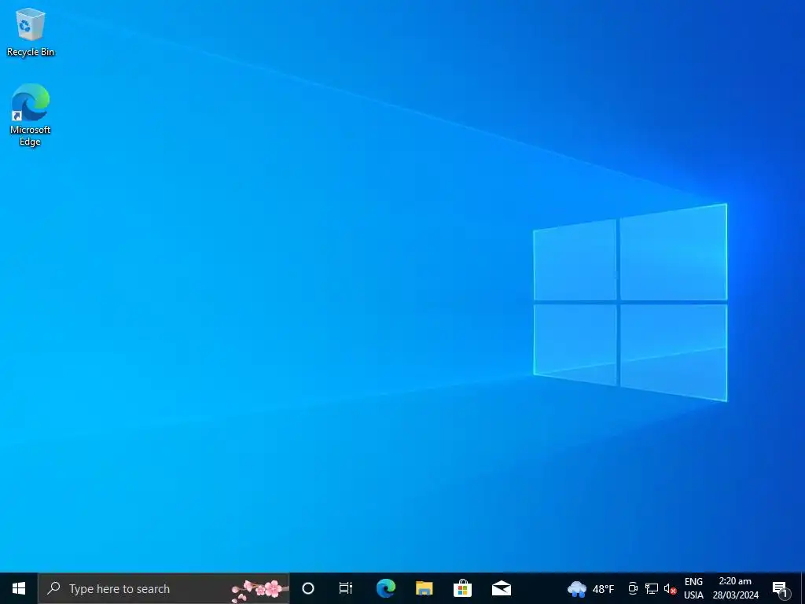Click the Meet Now tray icon
Screen dimensions: 805x604
tap(633, 588)
